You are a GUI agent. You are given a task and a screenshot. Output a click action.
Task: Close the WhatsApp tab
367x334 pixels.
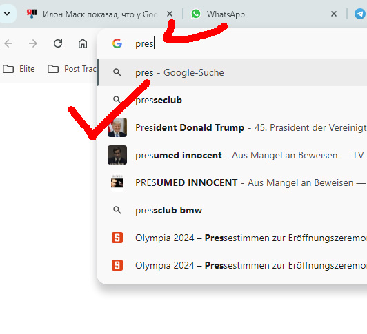pyautogui.click(x=334, y=14)
